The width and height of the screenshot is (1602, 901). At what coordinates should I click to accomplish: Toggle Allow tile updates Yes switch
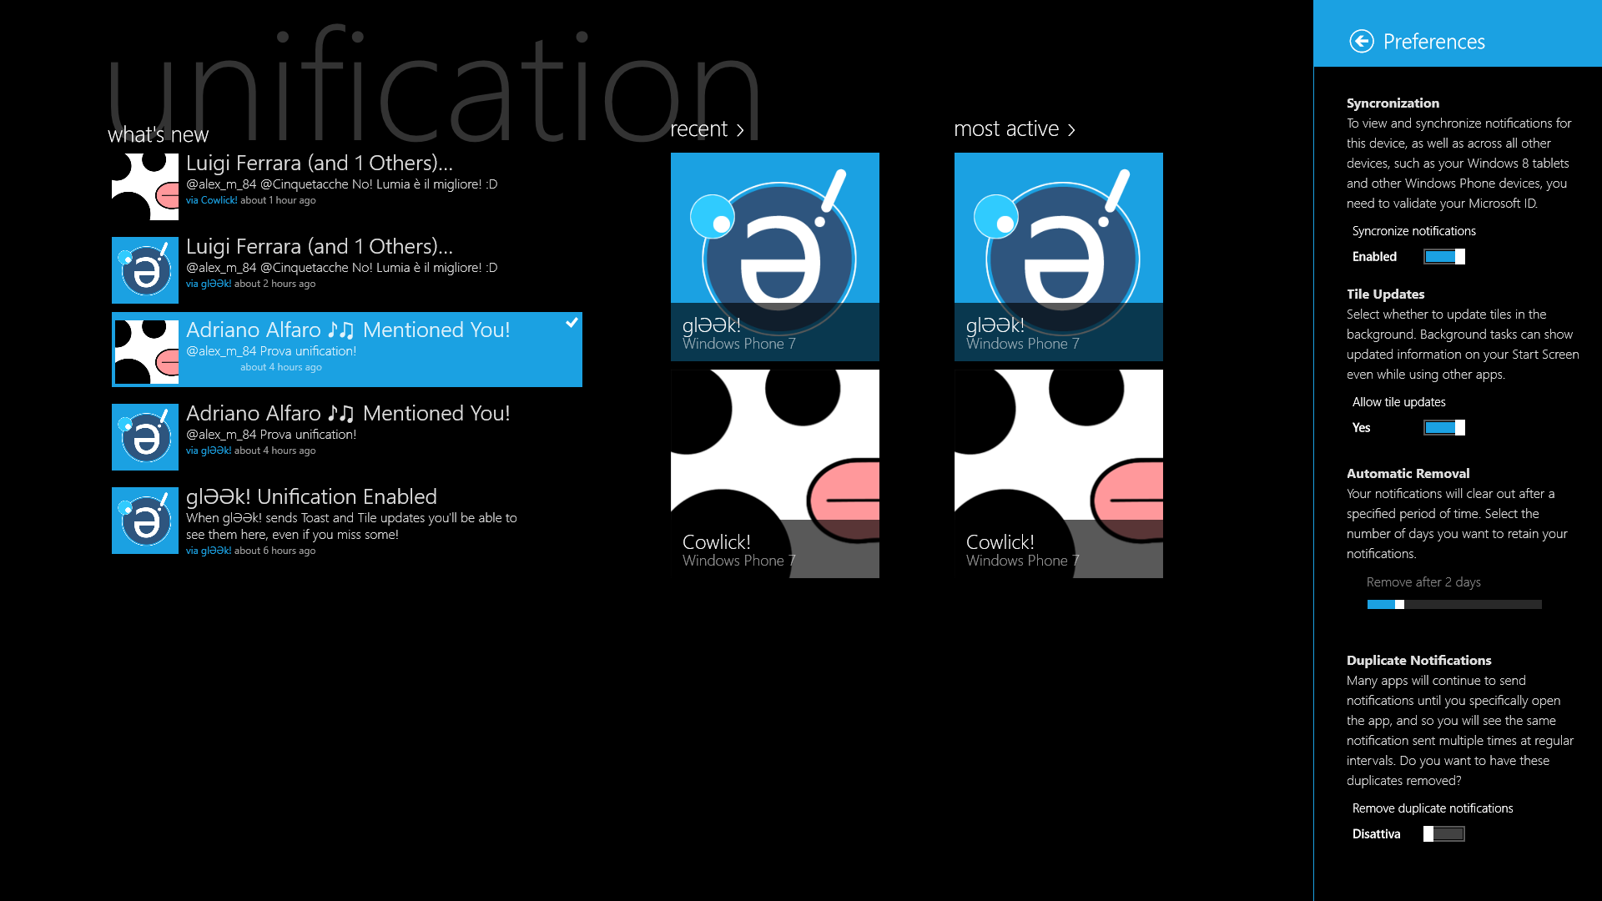[1444, 428]
